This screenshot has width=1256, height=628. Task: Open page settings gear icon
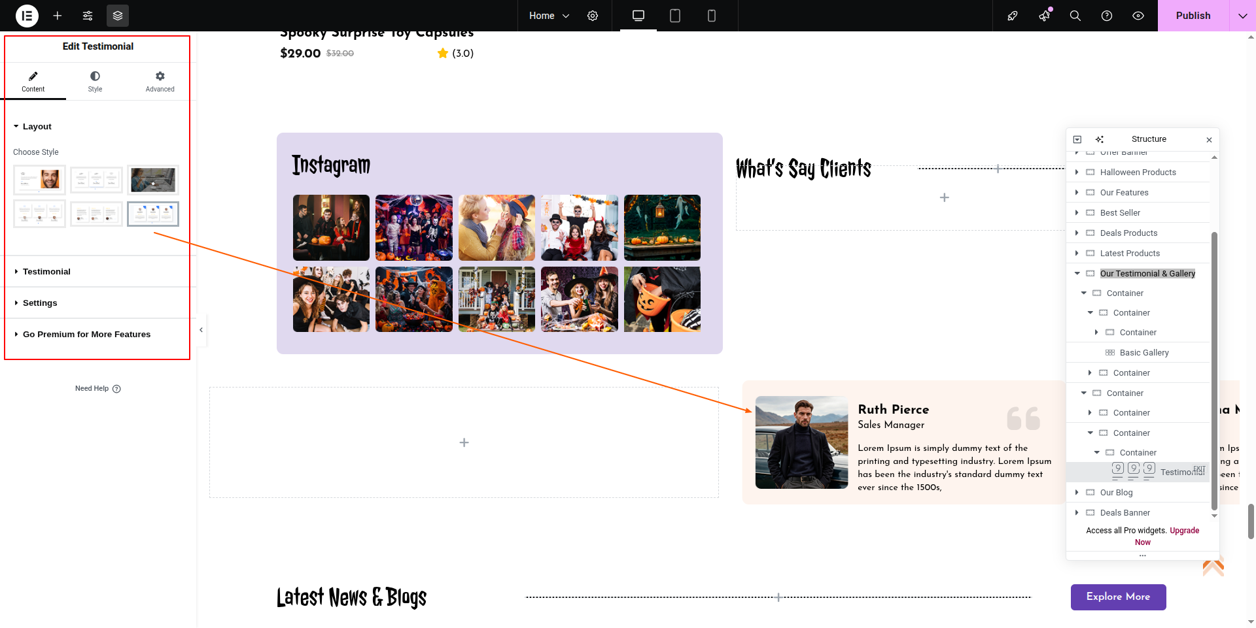(593, 16)
